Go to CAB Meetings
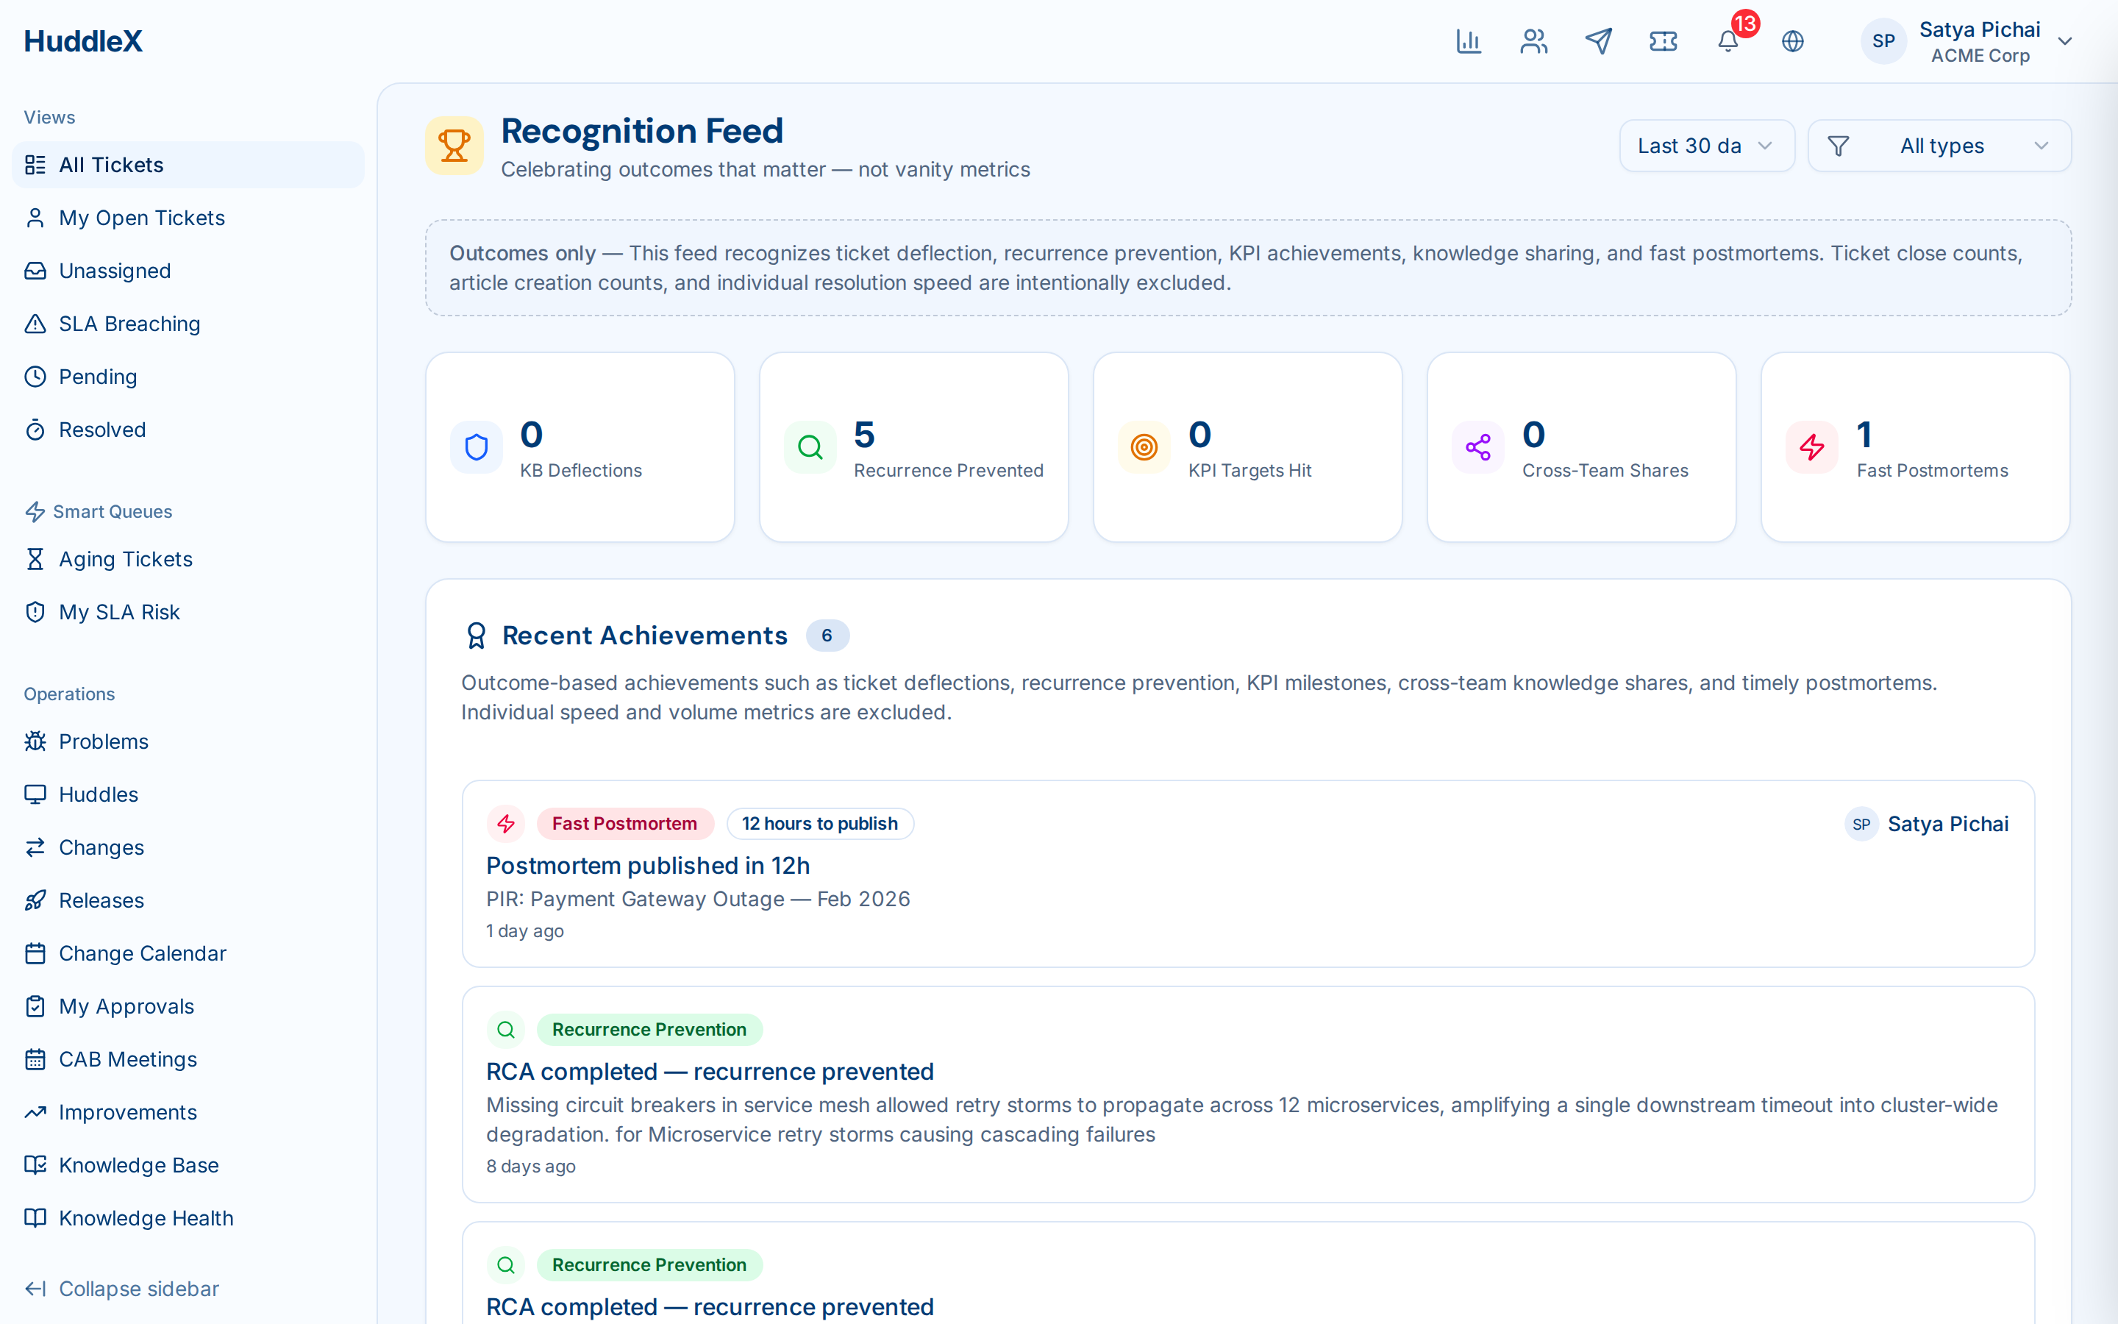This screenshot has height=1324, width=2118. click(188, 1059)
